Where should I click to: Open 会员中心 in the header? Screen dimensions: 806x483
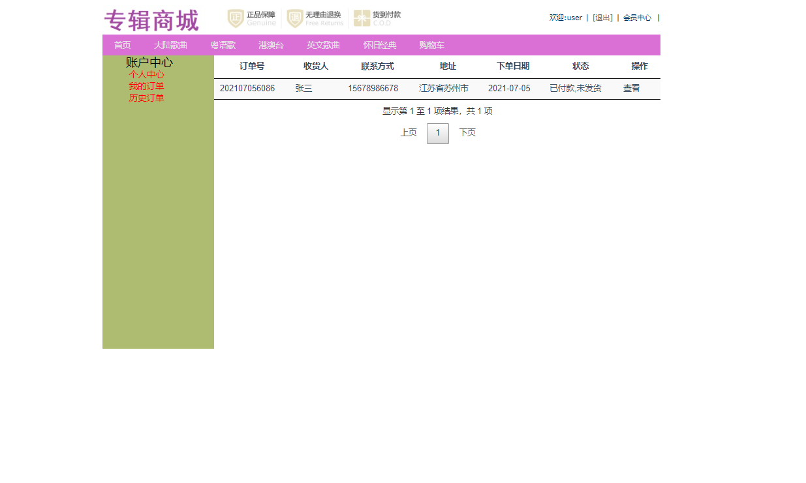(636, 18)
